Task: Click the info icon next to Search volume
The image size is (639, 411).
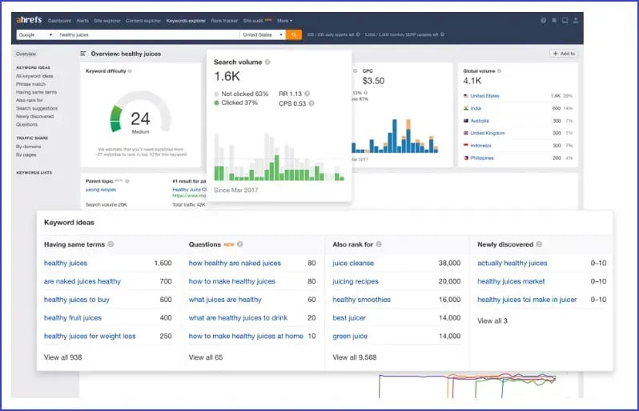Action: 267,62
